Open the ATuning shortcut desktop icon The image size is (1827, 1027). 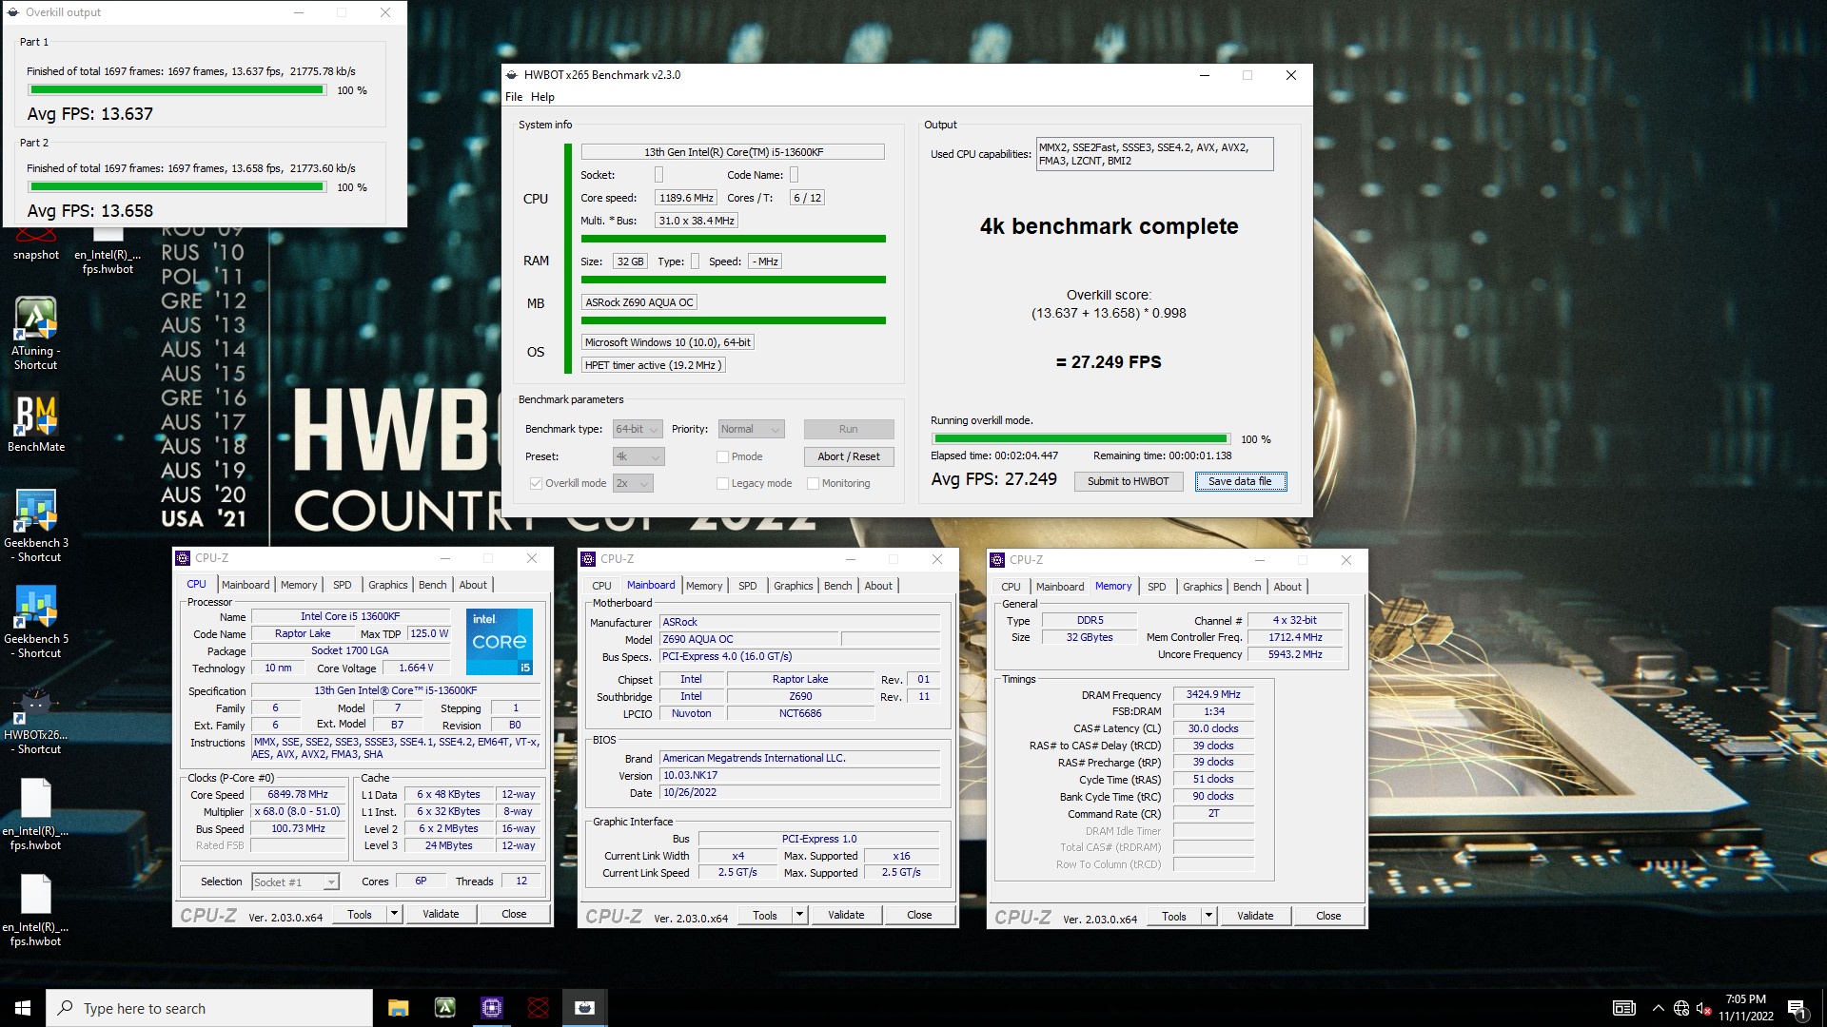35,333
